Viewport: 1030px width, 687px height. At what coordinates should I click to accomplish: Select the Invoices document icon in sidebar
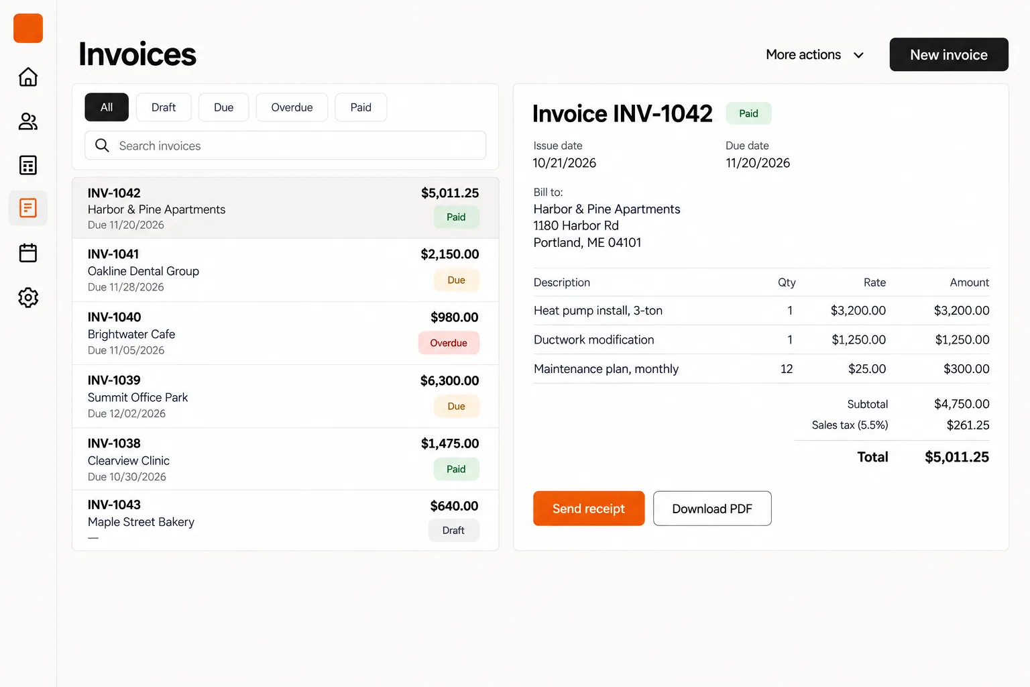(x=28, y=208)
